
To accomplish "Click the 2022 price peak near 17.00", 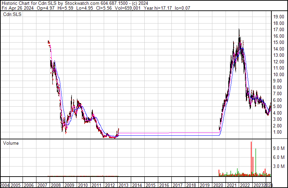I will click(239, 29).
